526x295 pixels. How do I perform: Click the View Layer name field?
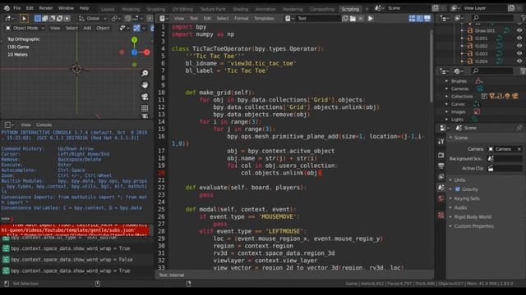484,8
